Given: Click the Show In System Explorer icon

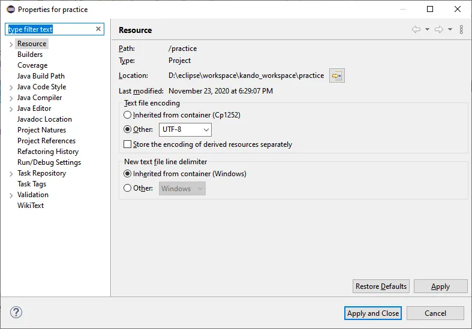Looking at the screenshot, I should tap(336, 76).
